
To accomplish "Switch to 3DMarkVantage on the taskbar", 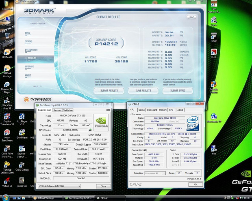I will click(47, 198).
